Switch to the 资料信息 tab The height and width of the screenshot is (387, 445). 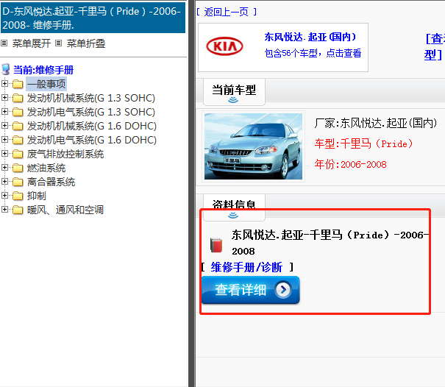pyautogui.click(x=234, y=207)
